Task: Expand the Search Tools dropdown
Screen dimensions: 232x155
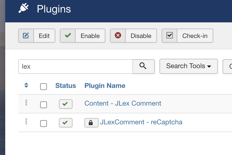Action: [x=188, y=66]
